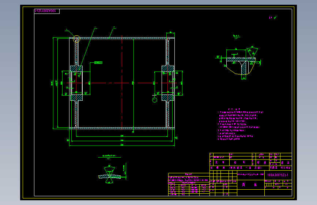Select the weld groove detail view at bottom
Viewport: 317px width, 205px height.
tap(110, 175)
